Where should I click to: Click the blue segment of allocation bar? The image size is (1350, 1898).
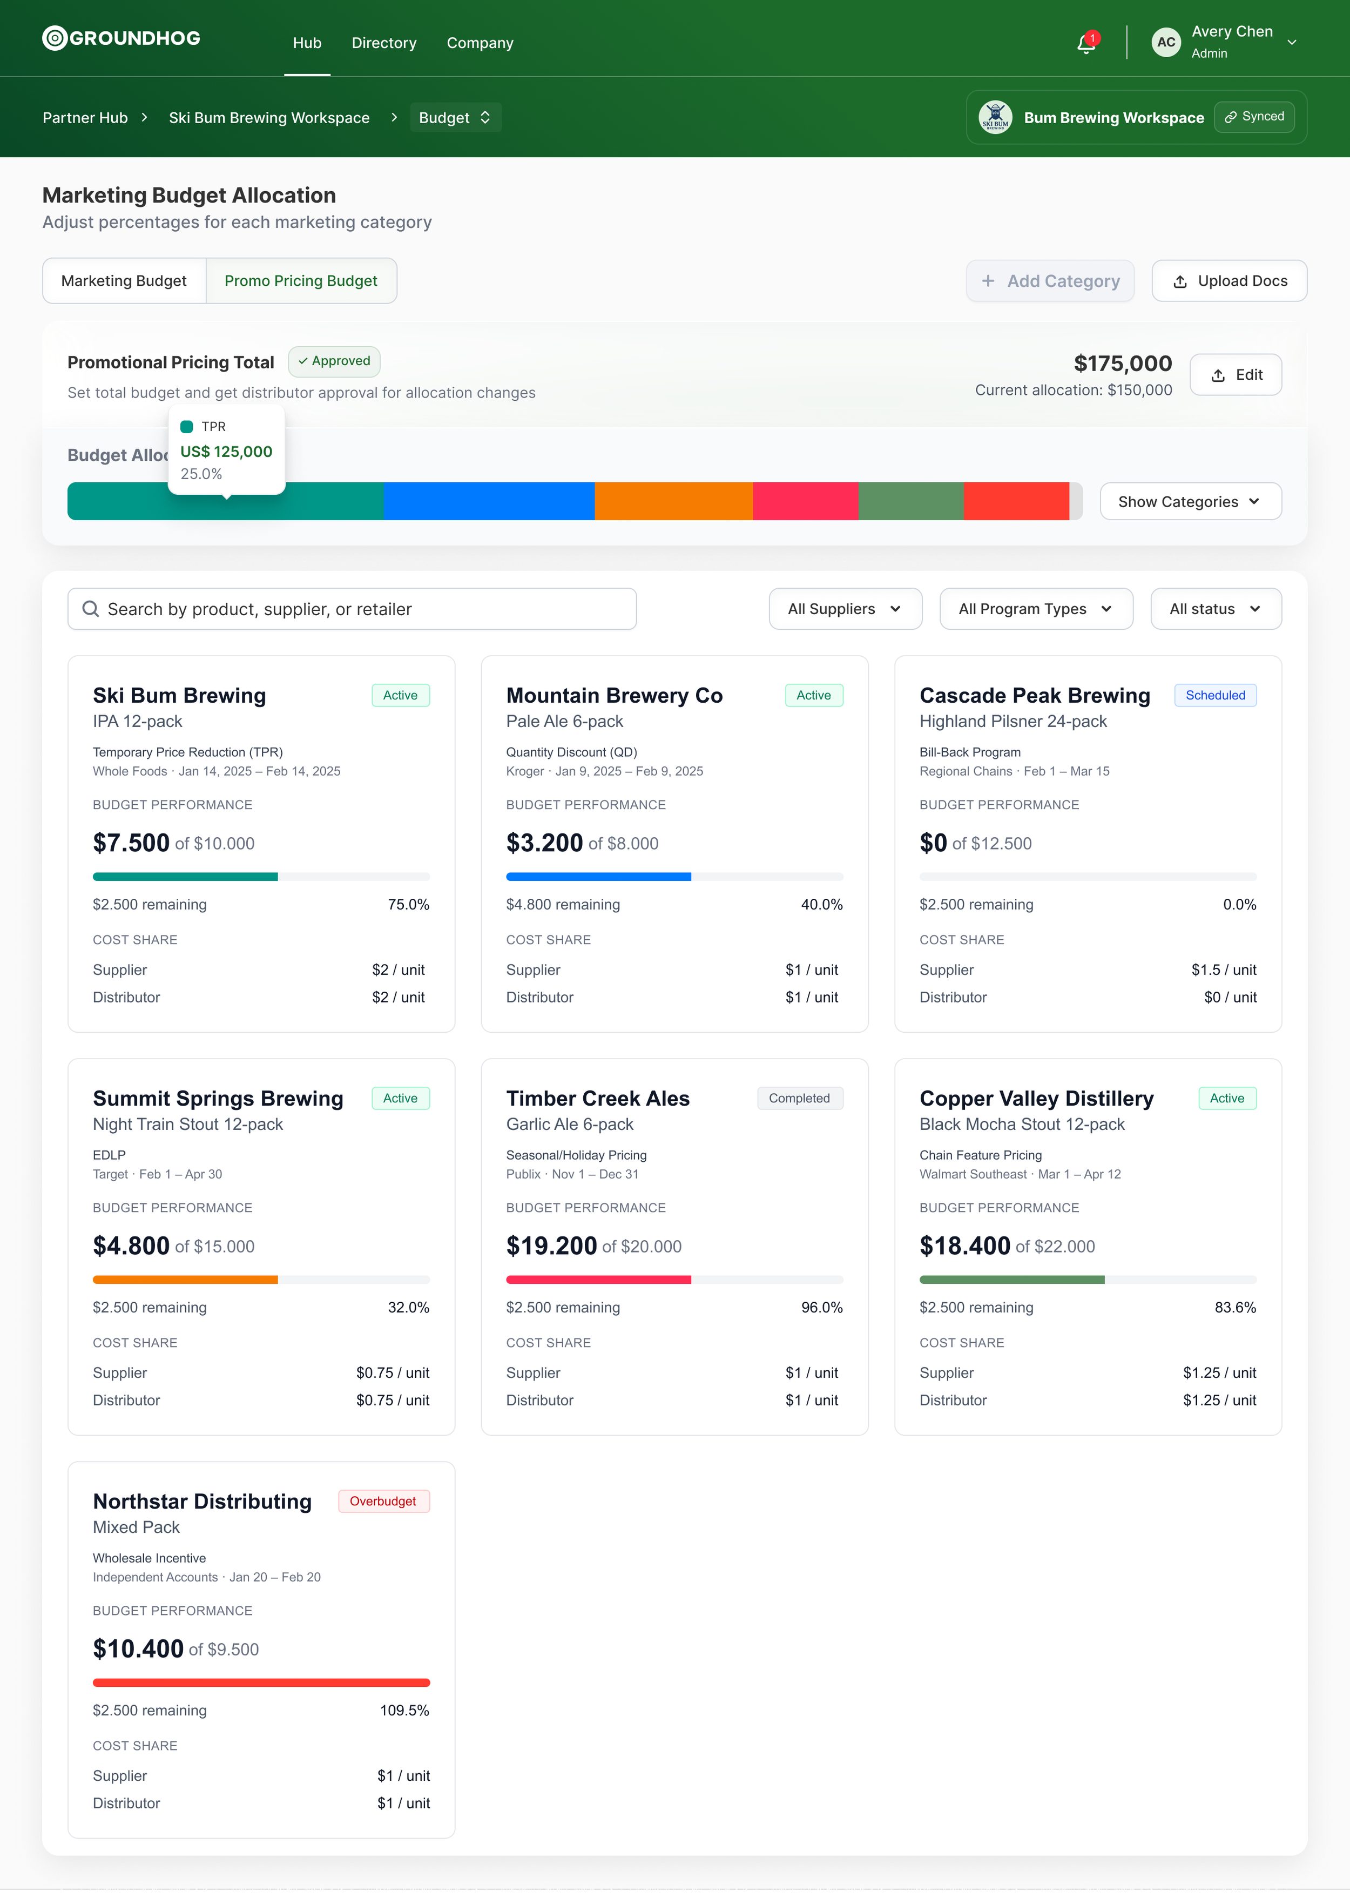click(489, 502)
